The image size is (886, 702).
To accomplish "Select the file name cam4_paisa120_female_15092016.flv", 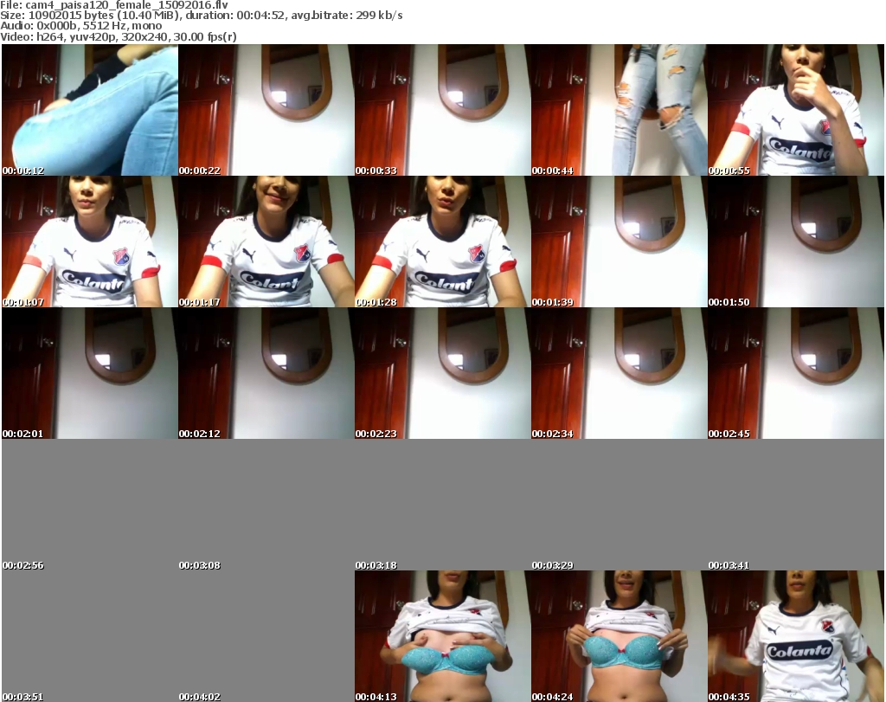I will 126,4.
